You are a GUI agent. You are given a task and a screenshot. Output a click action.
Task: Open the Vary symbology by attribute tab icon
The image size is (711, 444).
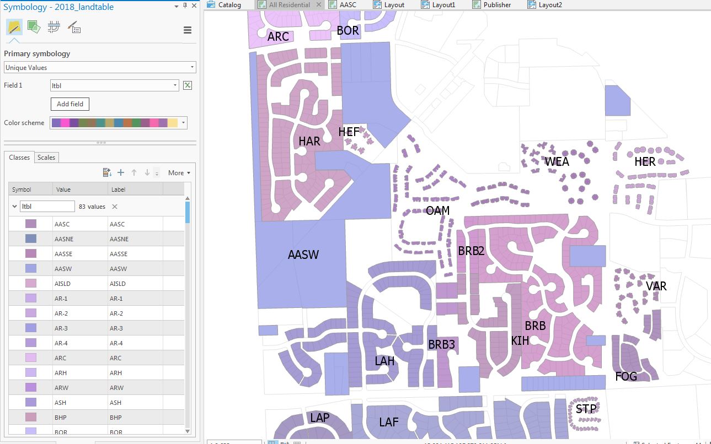[x=34, y=26]
